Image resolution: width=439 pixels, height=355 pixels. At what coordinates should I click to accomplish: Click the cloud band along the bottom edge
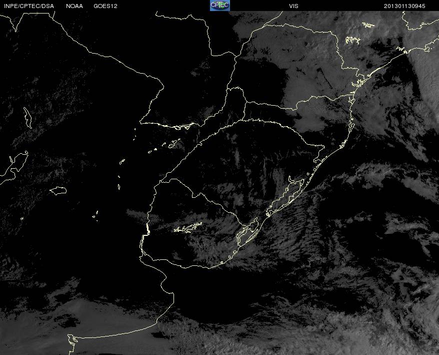coord(300,335)
